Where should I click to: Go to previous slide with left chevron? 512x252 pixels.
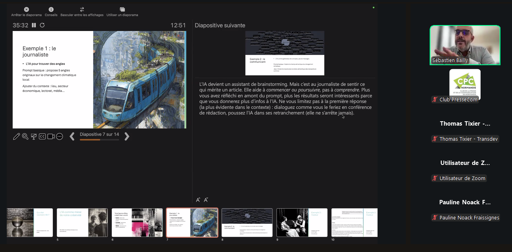(x=72, y=137)
